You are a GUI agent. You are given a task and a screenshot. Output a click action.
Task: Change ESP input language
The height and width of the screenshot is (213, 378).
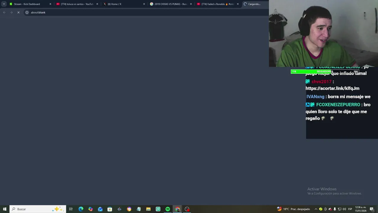(350, 209)
